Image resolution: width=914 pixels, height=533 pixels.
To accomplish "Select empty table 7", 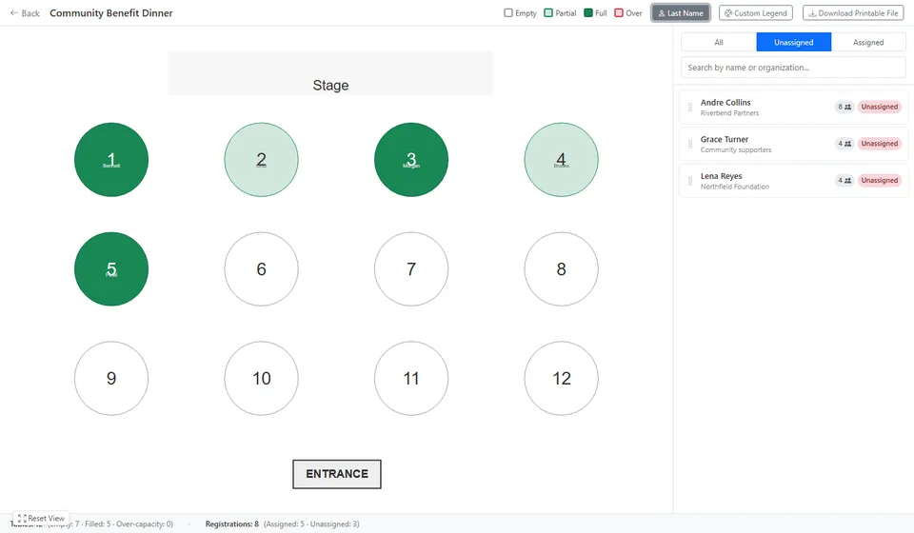I will (x=411, y=269).
